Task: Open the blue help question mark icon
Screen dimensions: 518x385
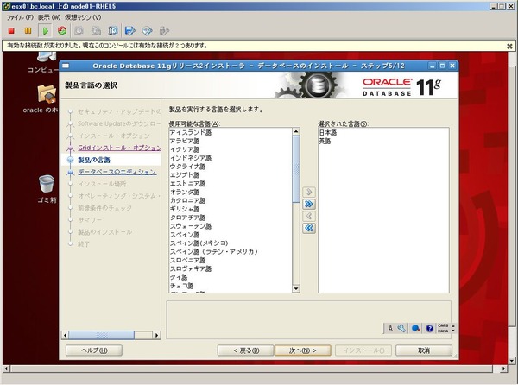Action: click(429, 328)
